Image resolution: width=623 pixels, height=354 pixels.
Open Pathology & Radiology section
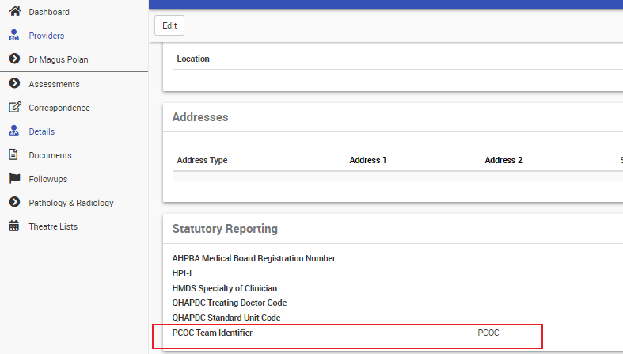tap(71, 203)
